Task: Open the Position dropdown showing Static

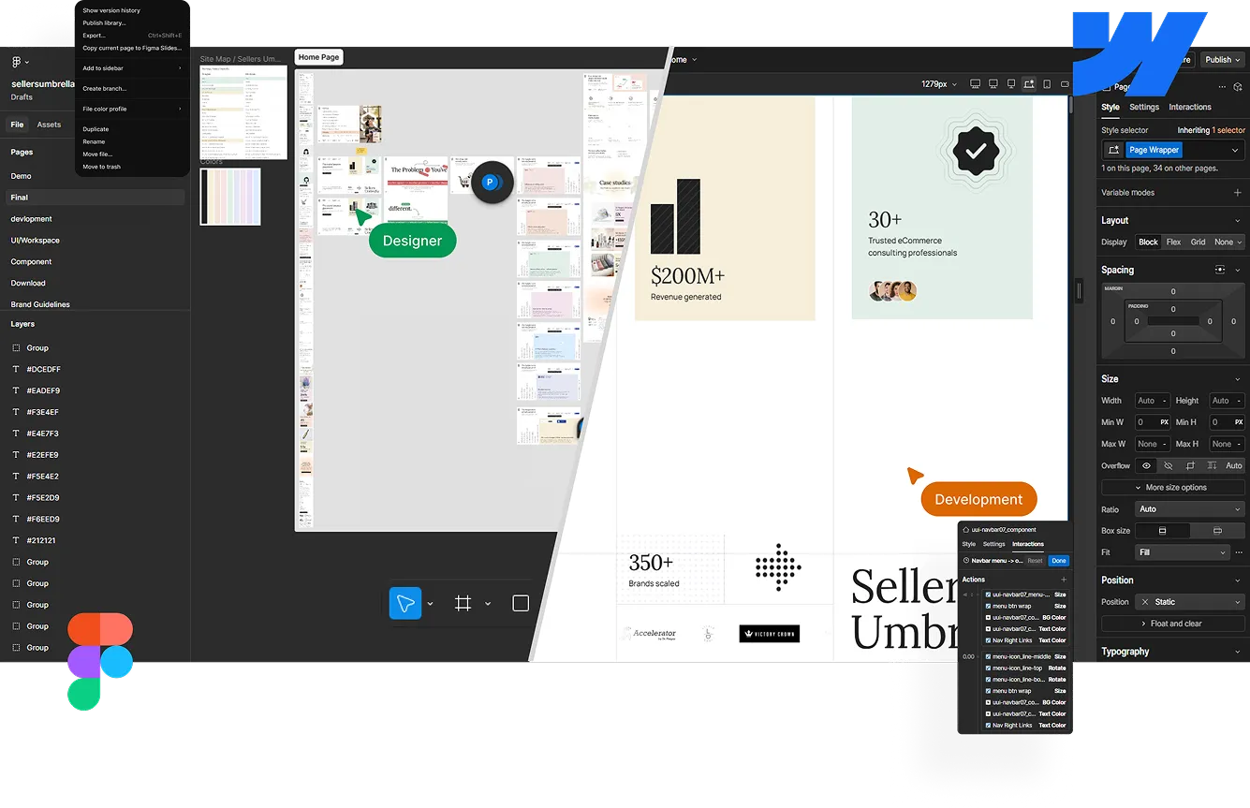Action: point(1189,601)
